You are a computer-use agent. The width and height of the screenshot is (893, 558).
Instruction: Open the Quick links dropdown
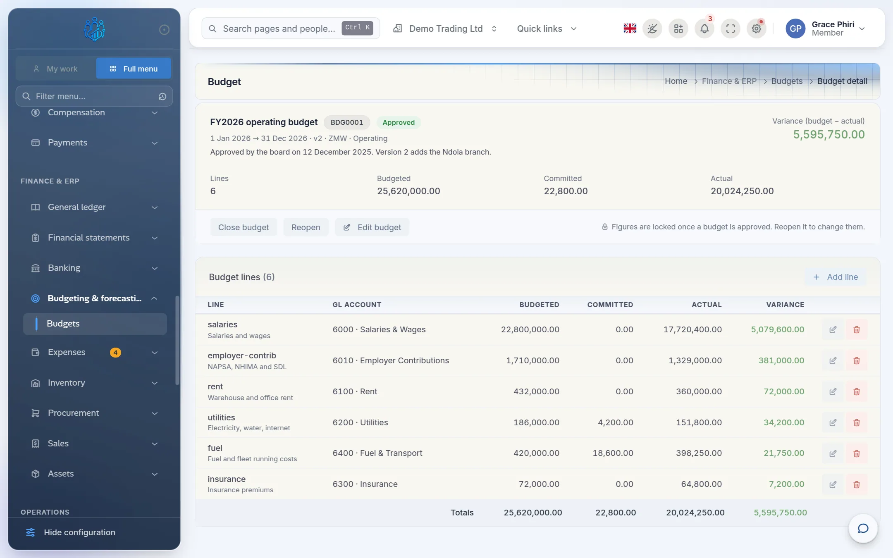click(547, 29)
